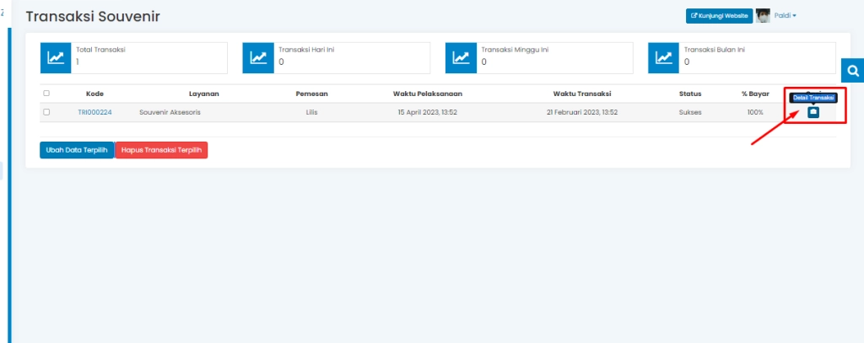Viewport: 864px width, 343px height.
Task: Open the Paldi user dropdown menu
Action: 786,15
